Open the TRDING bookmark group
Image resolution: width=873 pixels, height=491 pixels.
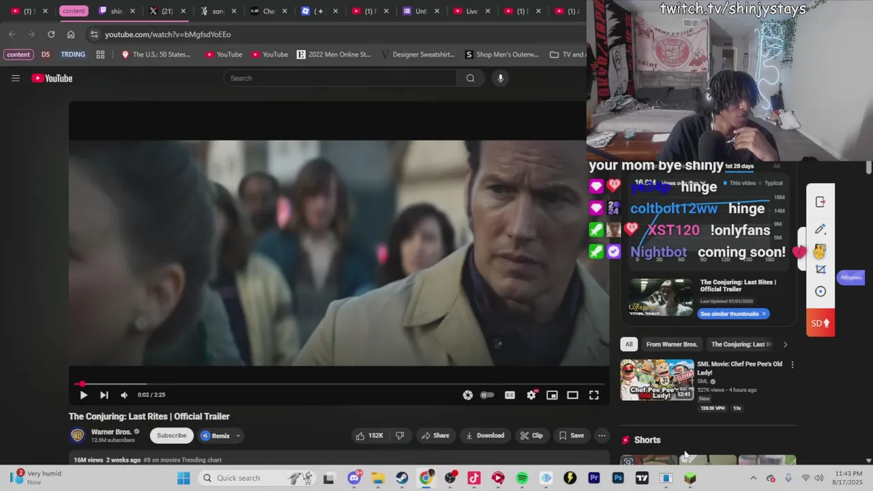coord(73,55)
